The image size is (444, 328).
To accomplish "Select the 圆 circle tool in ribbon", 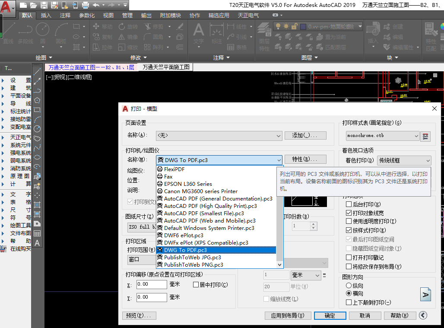I will point(42,34).
